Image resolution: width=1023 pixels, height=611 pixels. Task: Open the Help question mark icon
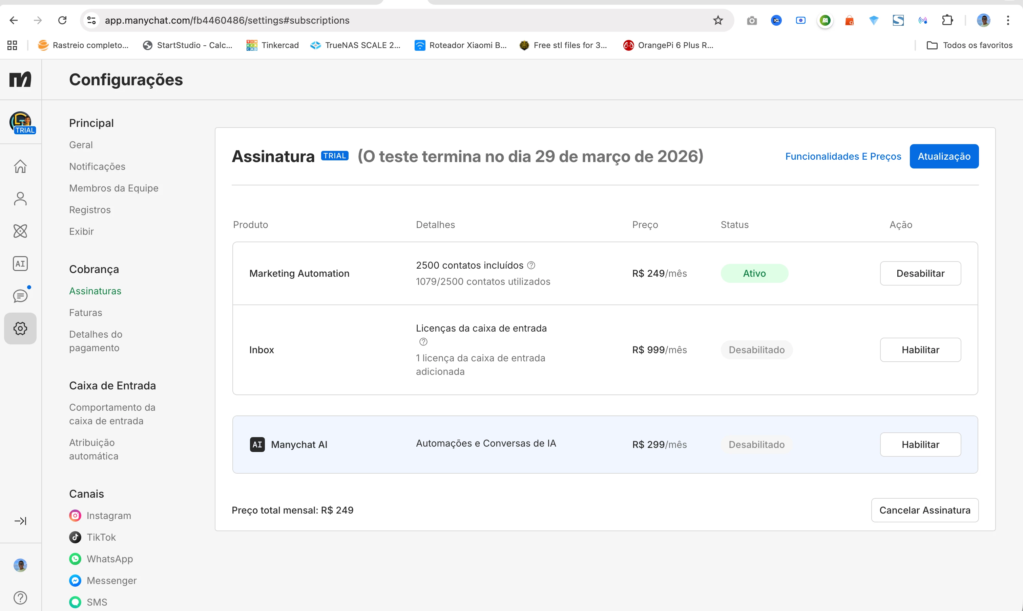coord(20,597)
